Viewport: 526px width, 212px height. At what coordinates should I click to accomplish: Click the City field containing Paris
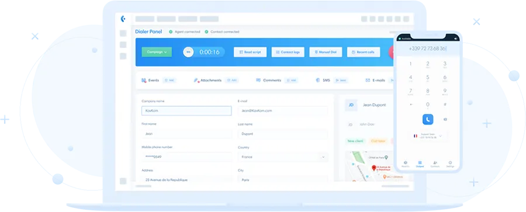click(283, 179)
